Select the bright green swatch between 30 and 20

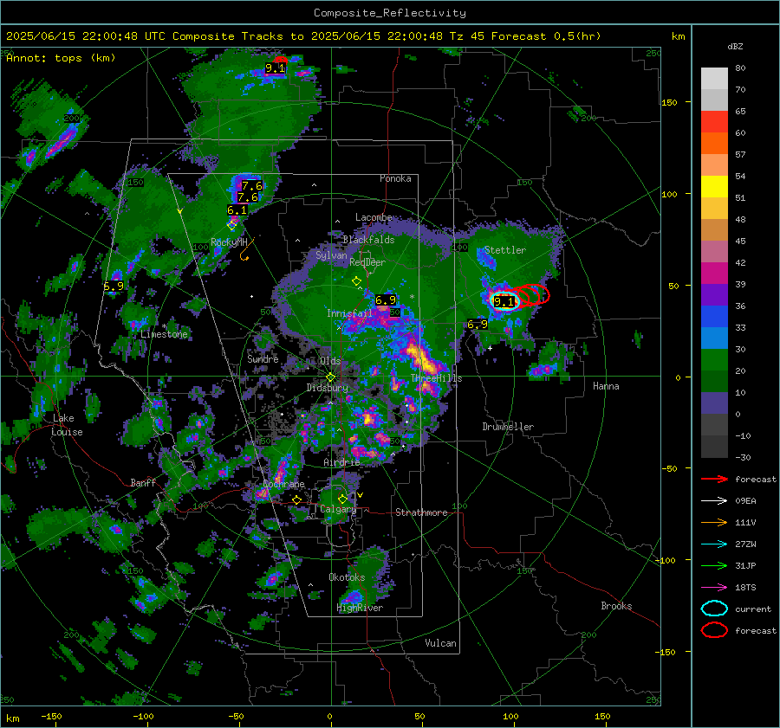point(714,360)
